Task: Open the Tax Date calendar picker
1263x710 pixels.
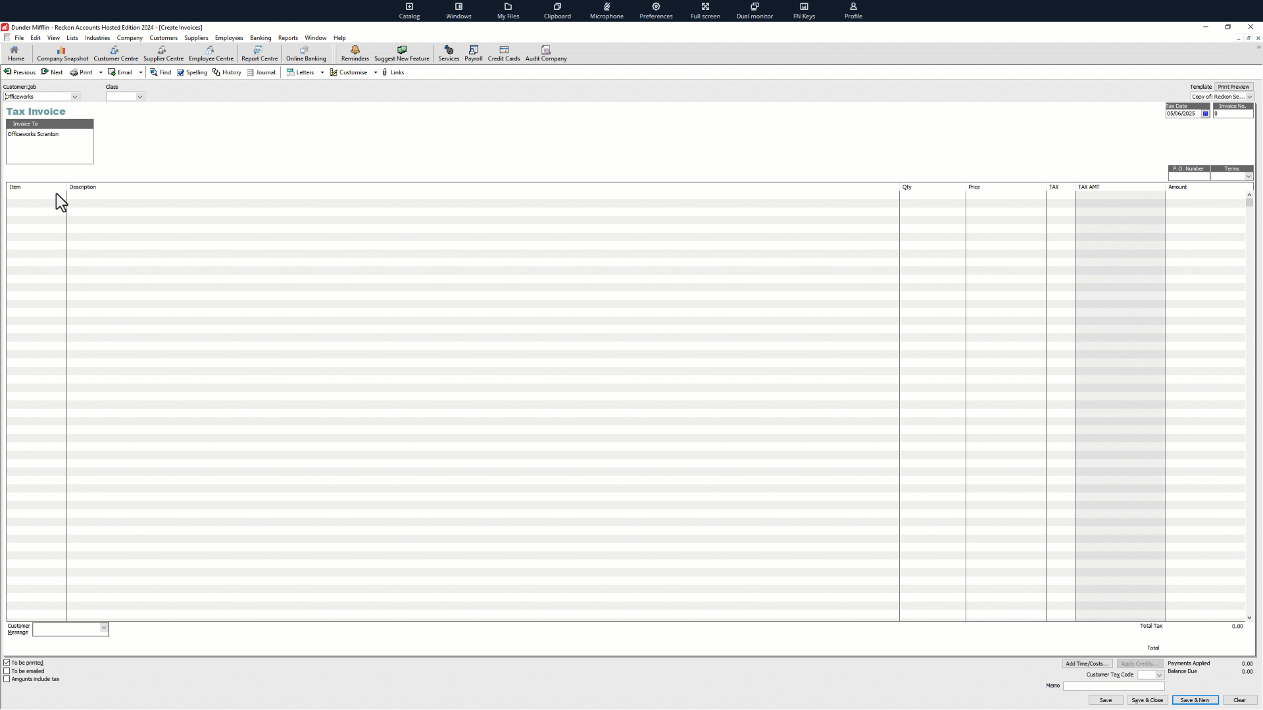Action: point(1205,114)
